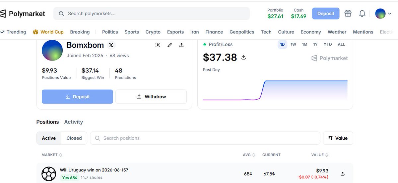Open the Tech category

pyautogui.click(x=266, y=32)
